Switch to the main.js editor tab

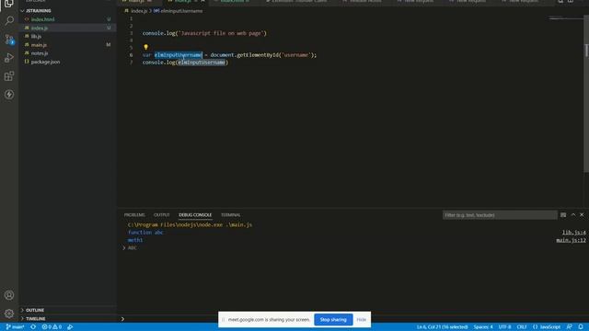pyautogui.click(x=137, y=2)
